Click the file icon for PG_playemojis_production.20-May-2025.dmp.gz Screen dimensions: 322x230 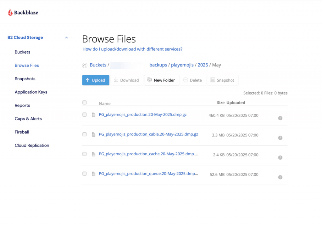[x=93, y=115]
